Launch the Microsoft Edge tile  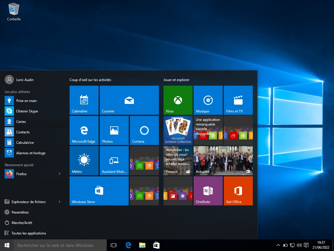[x=84, y=130]
